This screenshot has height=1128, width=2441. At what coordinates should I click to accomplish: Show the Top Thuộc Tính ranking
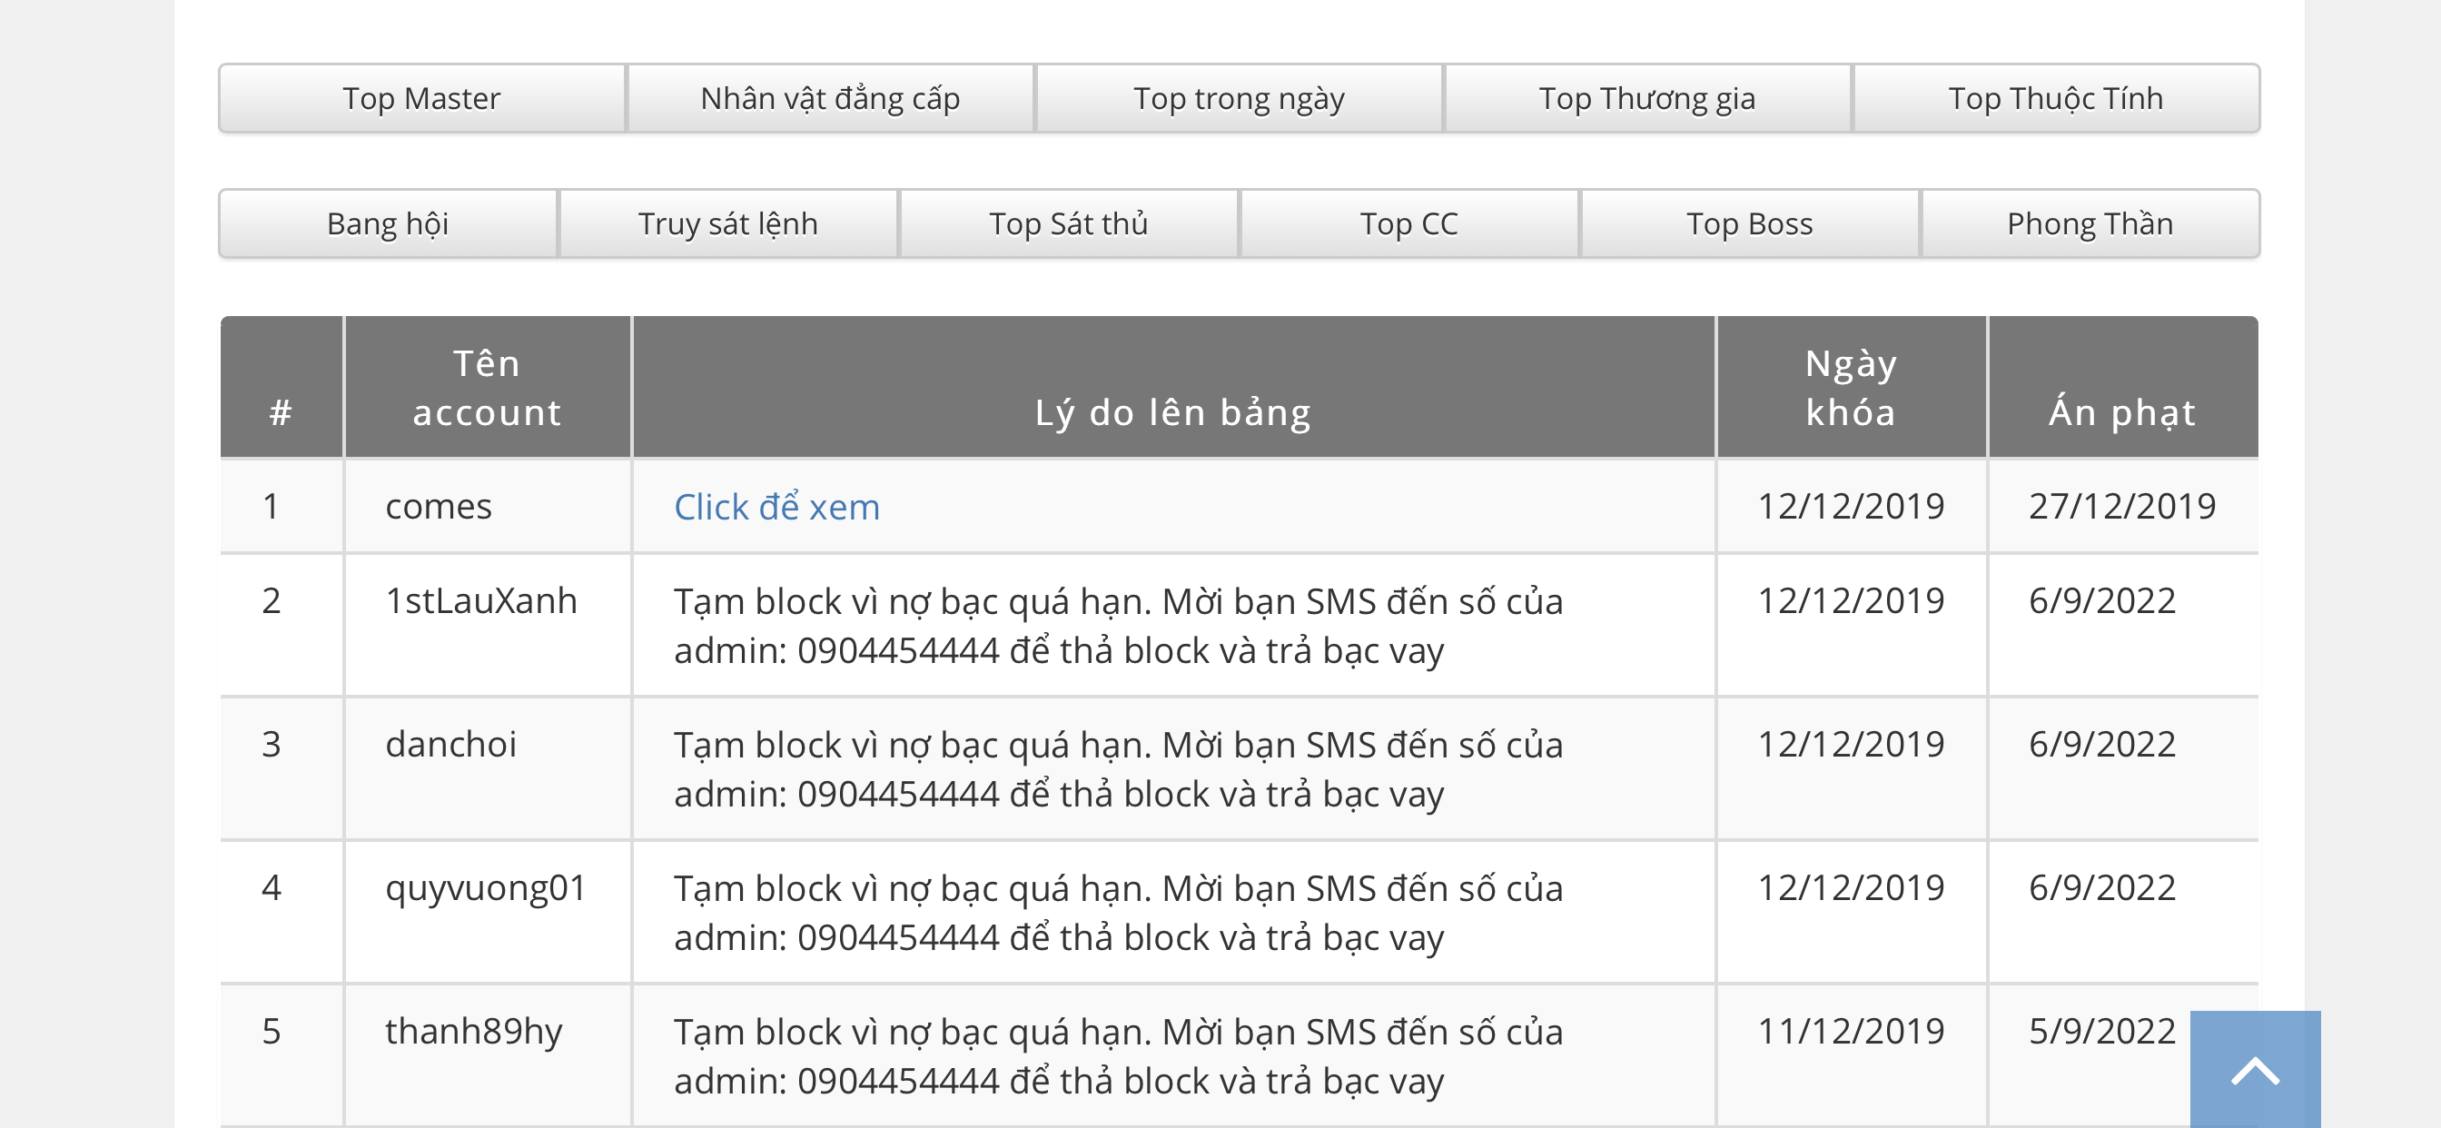(x=2055, y=99)
